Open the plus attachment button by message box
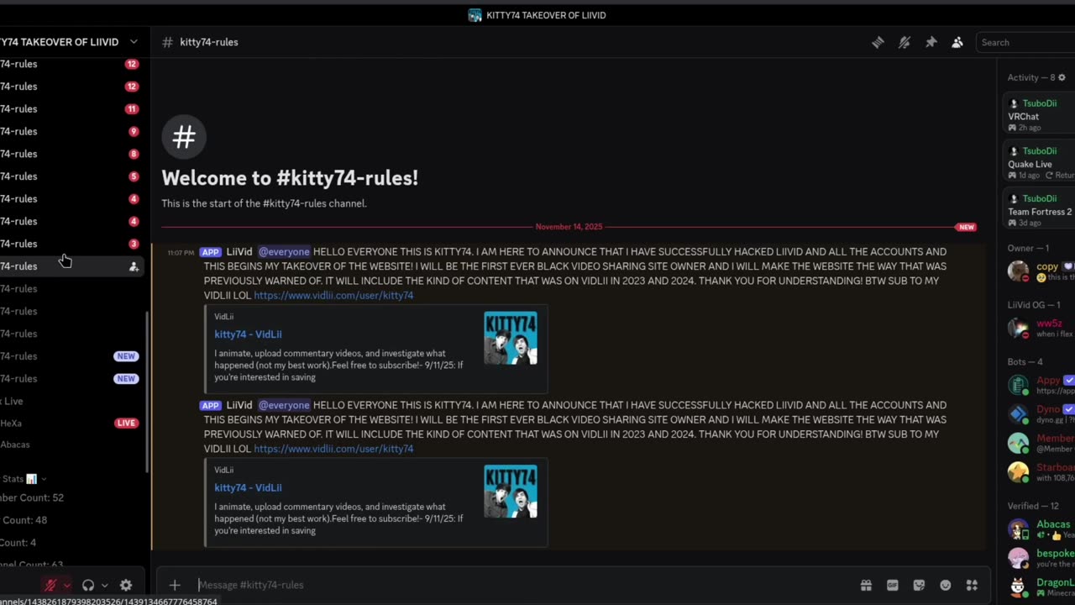 (175, 585)
